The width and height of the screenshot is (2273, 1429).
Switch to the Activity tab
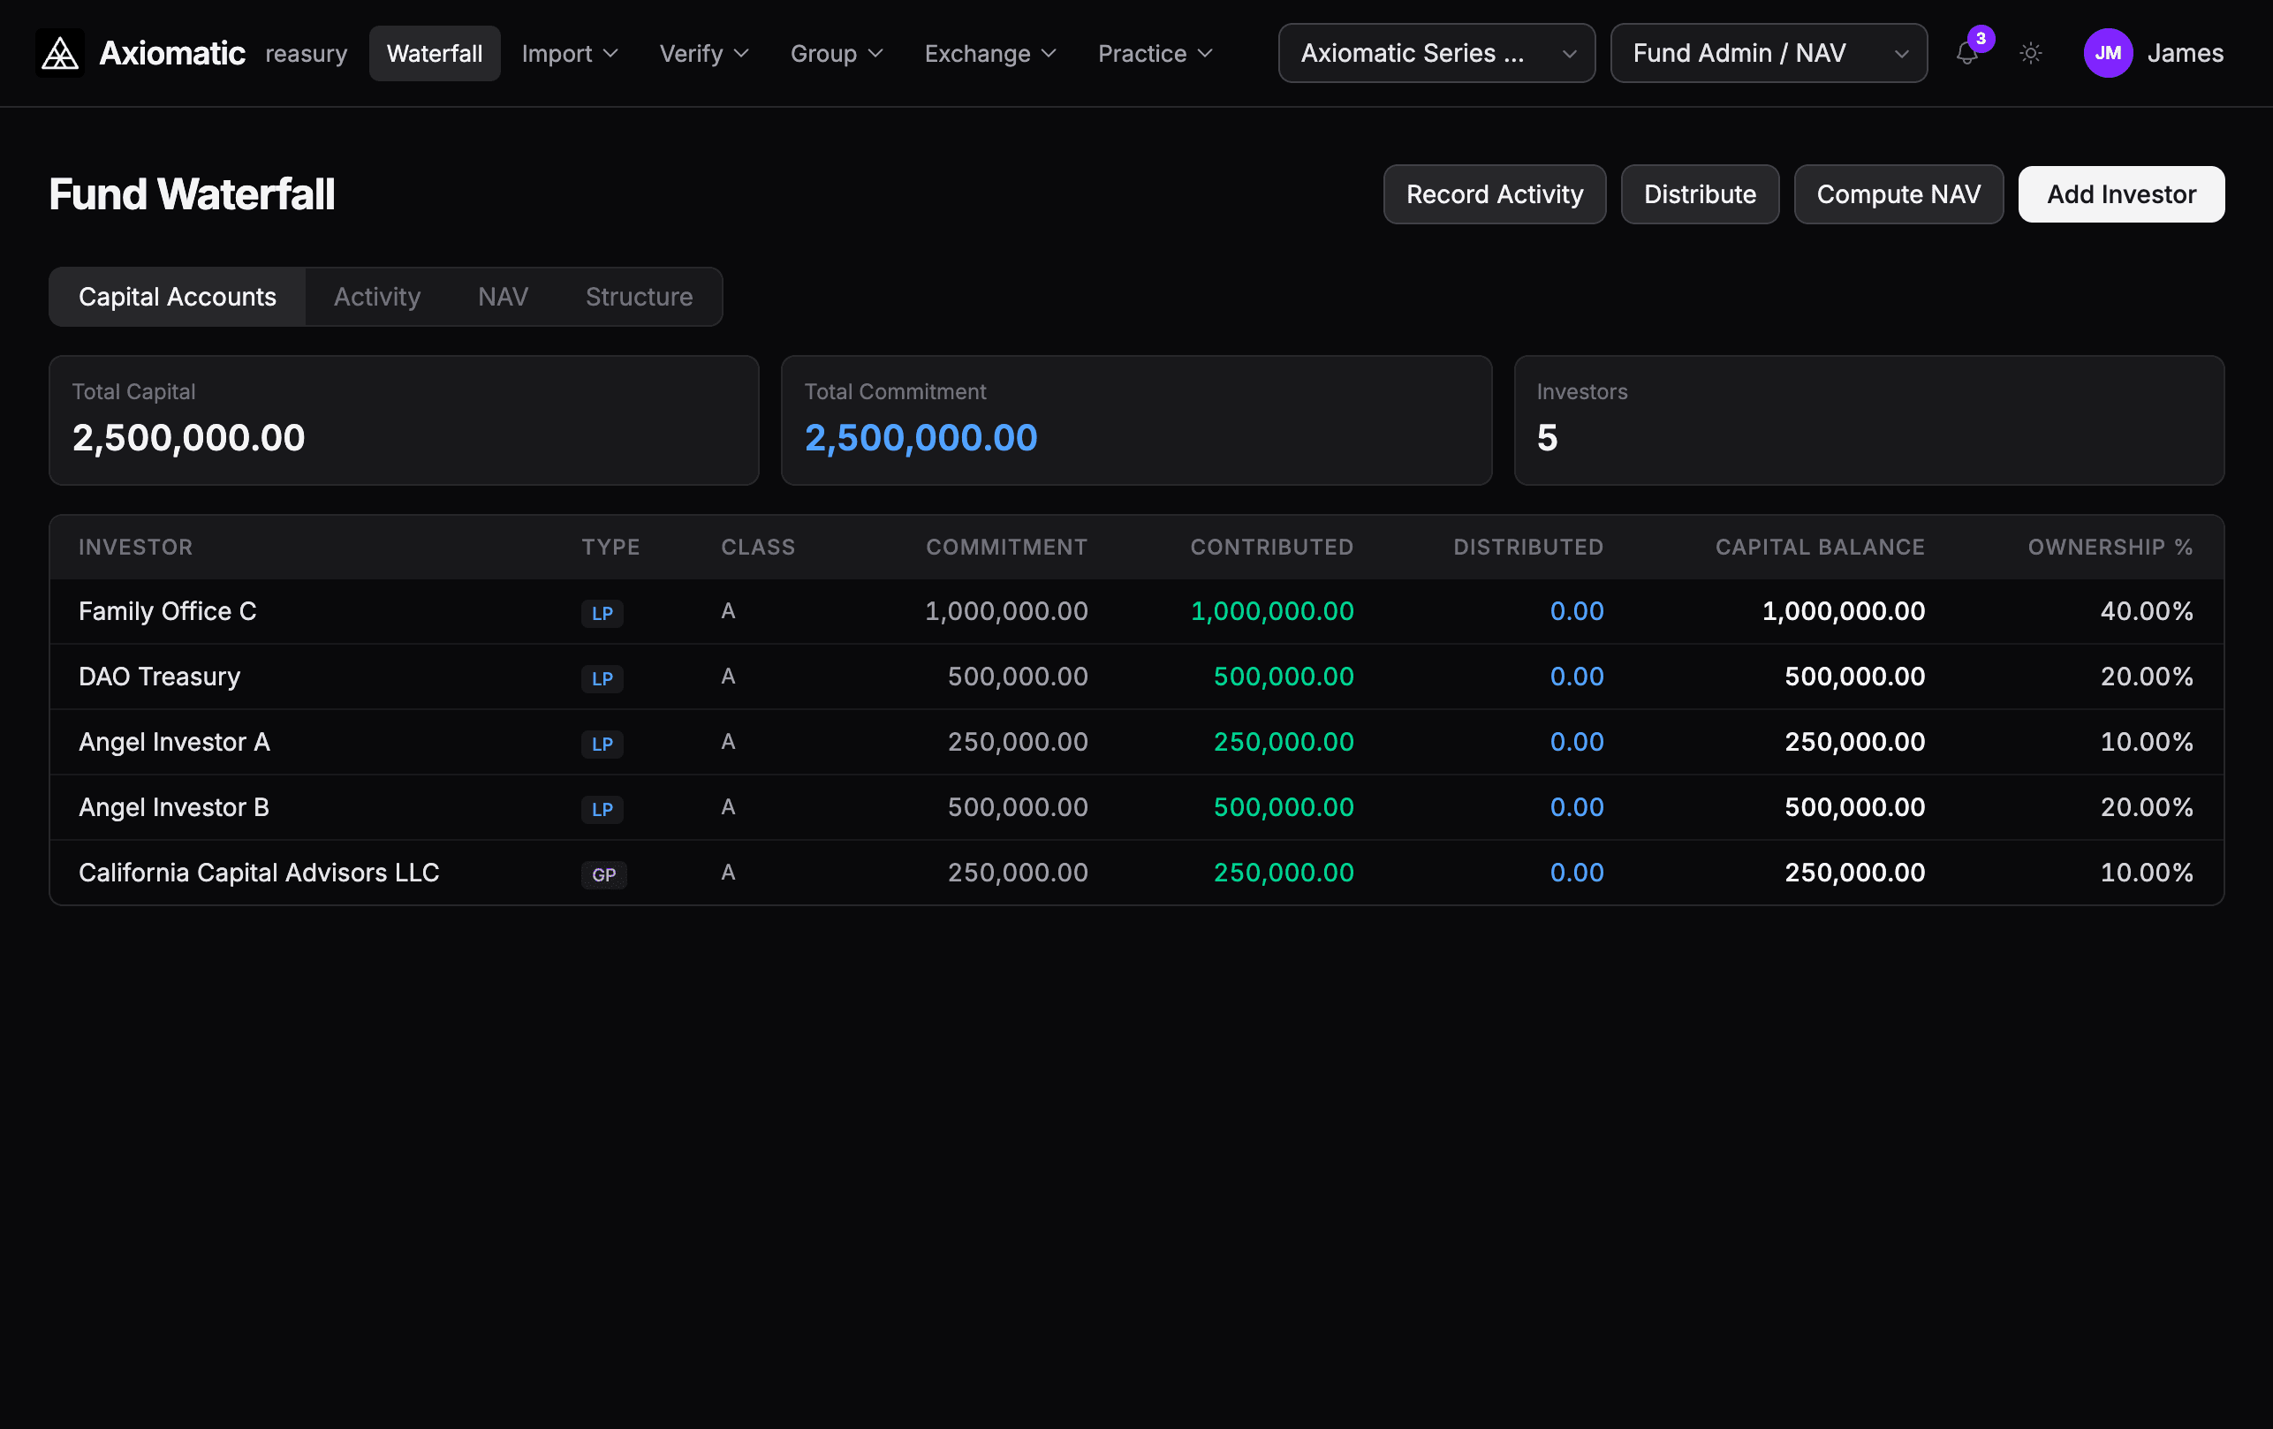pos(376,297)
